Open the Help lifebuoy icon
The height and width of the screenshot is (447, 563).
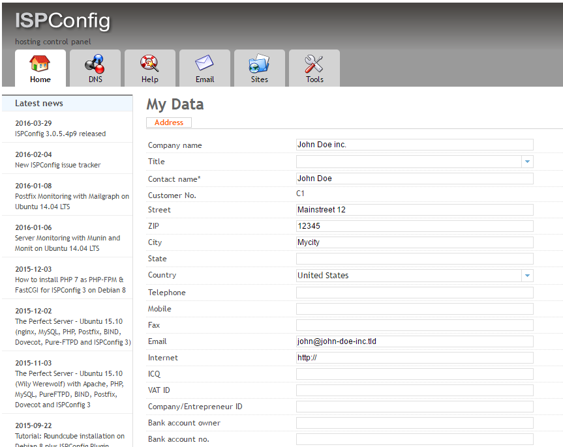(x=149, y=63)
